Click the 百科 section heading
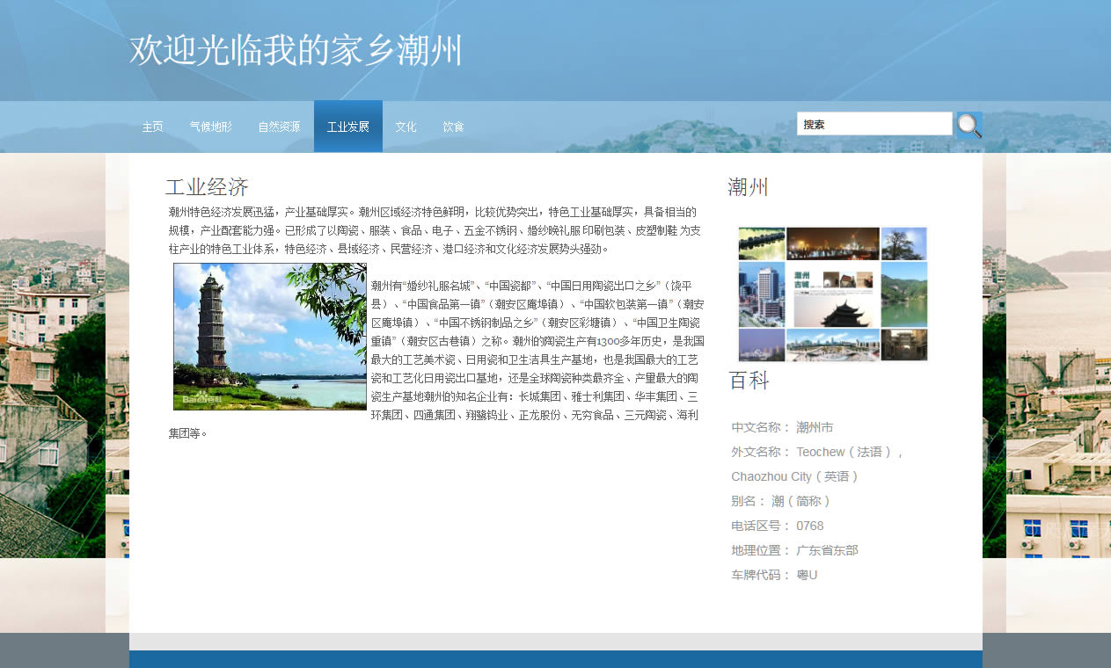This screenshot has width=1111, height=668. coord(749,381)
